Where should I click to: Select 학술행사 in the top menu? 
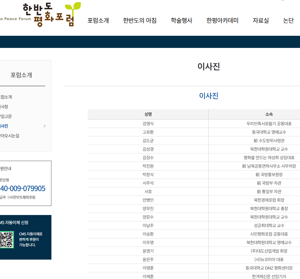pyautogui.click(x=181, y=21)
